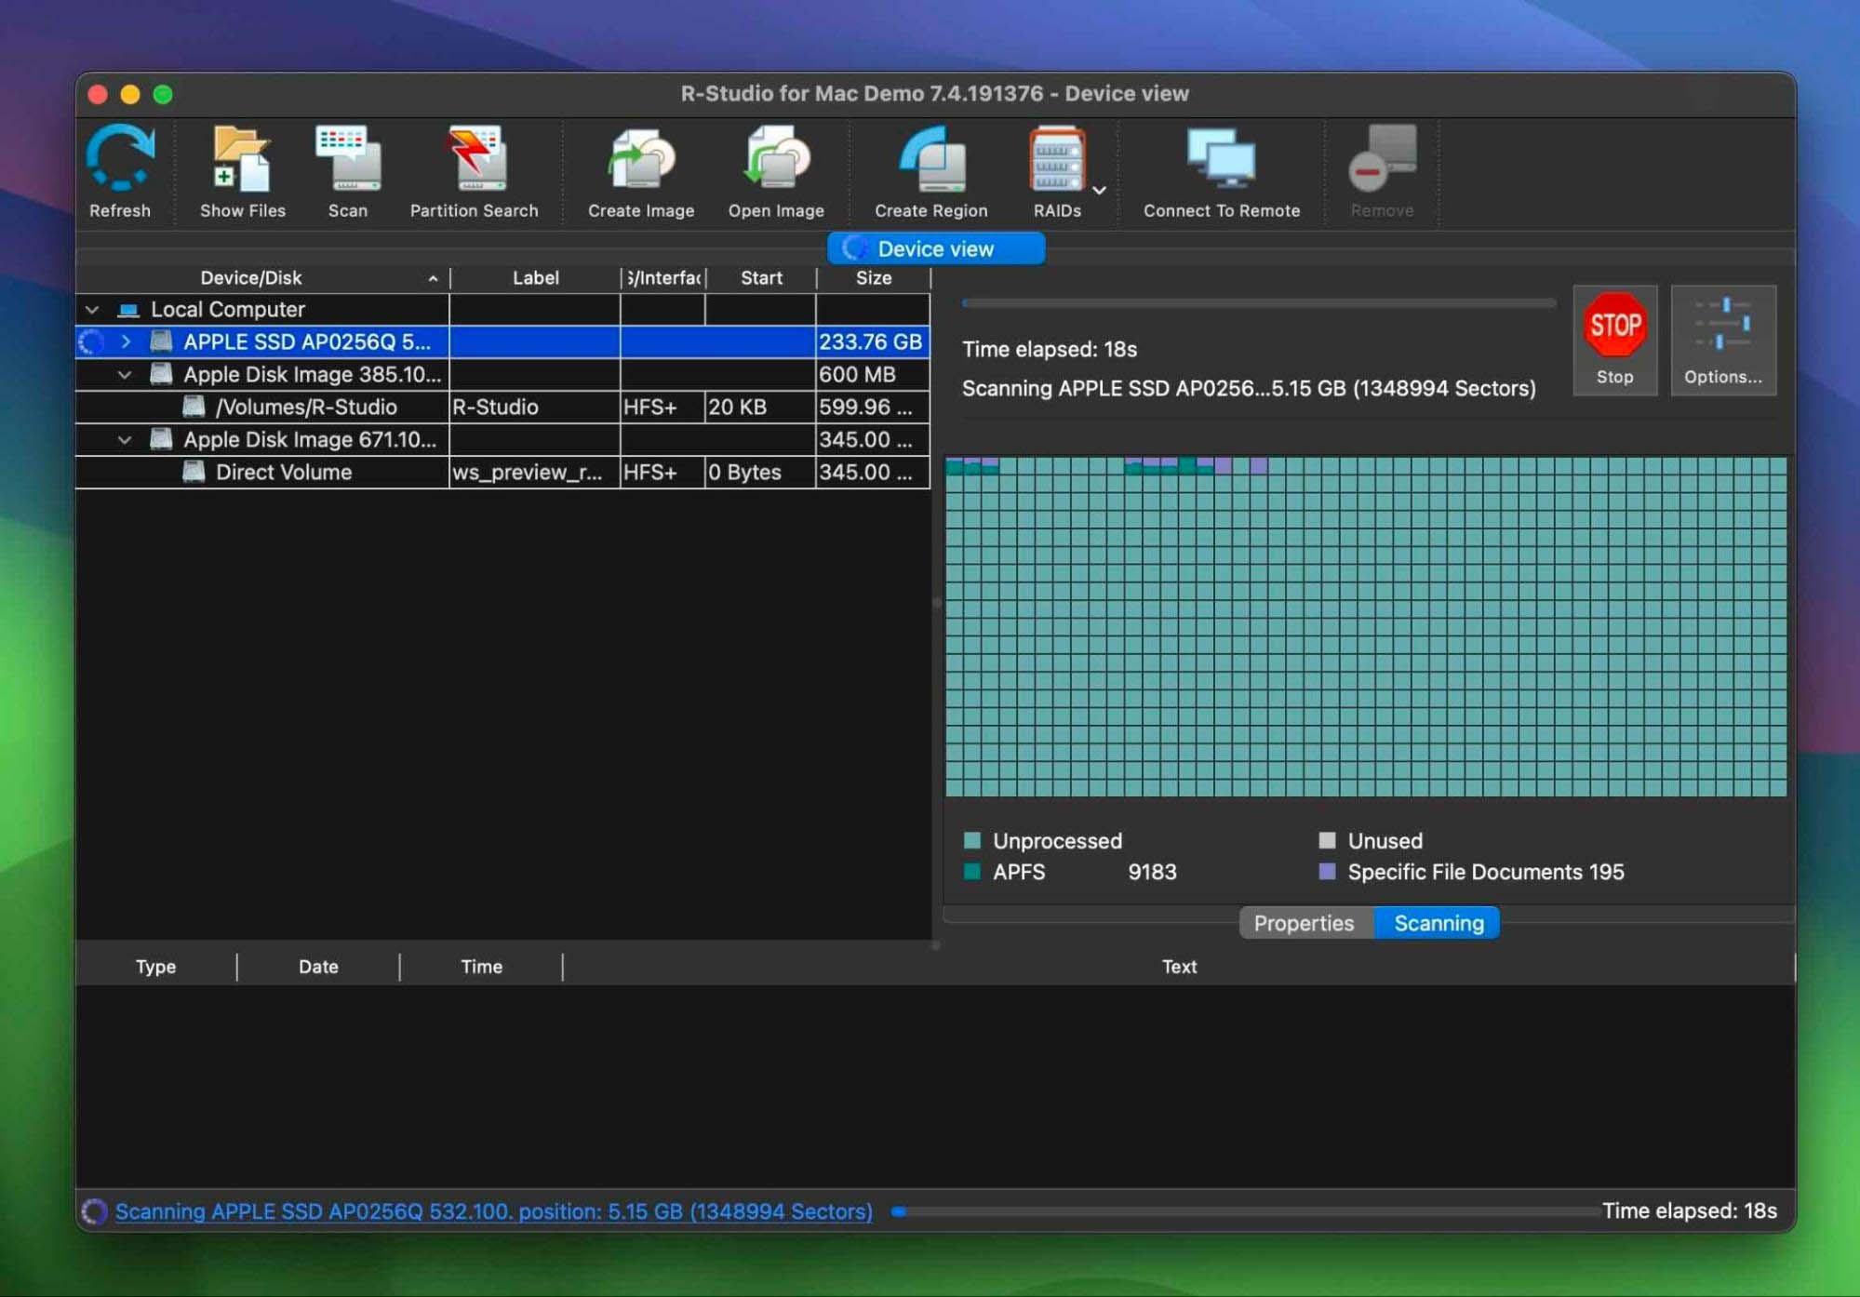Image resolution: width=1860 pixels, height=1297 pixels.
Task: Click the scan progress bar at top
Action: click(x=1259, y=303)
